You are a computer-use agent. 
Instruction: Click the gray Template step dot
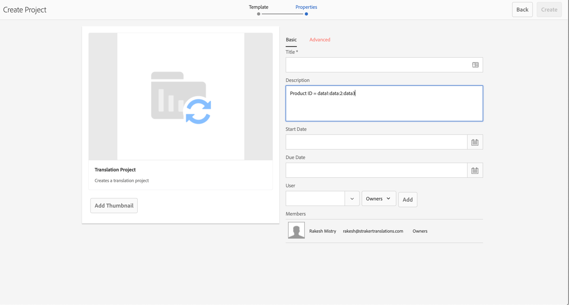(258, 14)
